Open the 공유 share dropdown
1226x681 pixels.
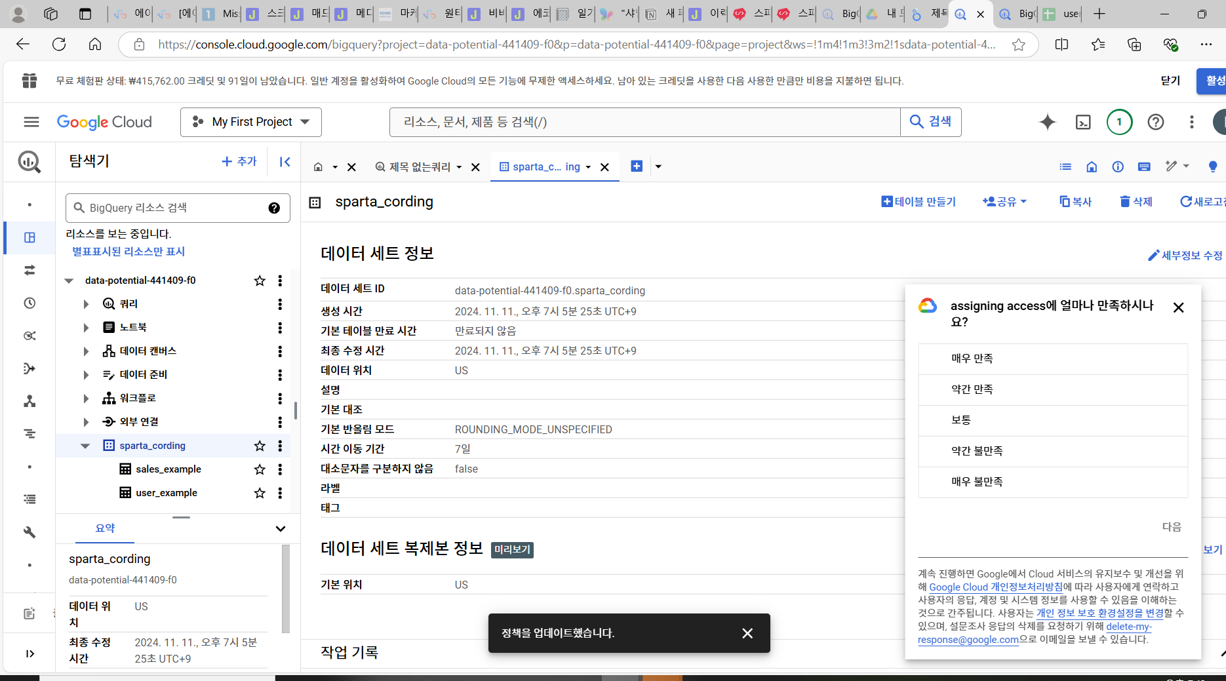(1004, 202)
